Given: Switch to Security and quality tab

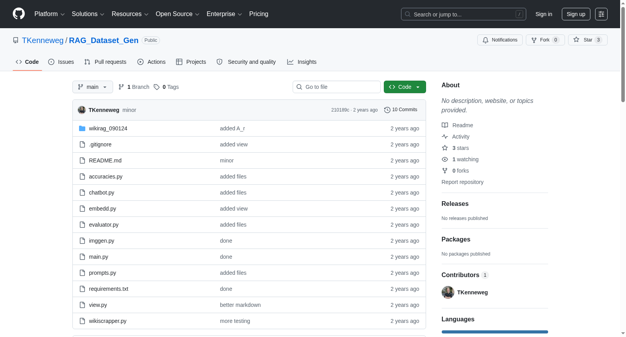Looking at the screenshot, I should (246, 62).
